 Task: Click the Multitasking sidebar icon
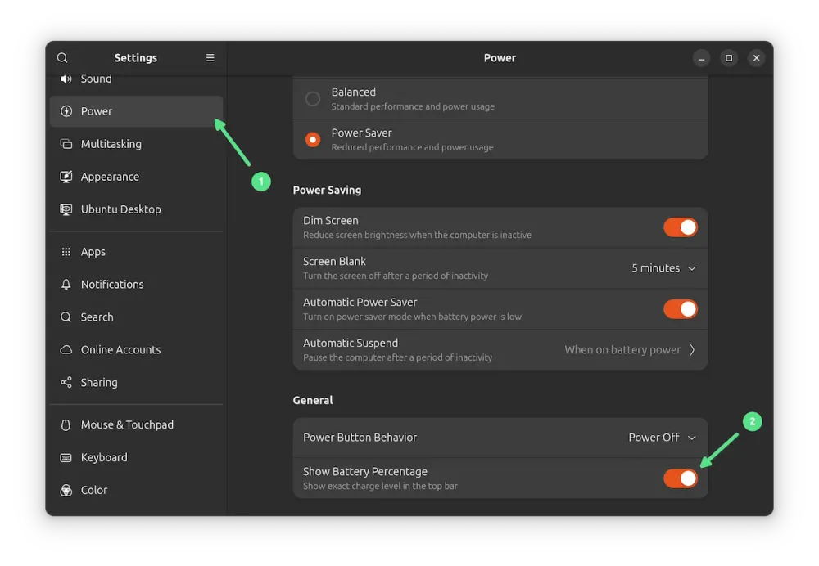(66, 144)
